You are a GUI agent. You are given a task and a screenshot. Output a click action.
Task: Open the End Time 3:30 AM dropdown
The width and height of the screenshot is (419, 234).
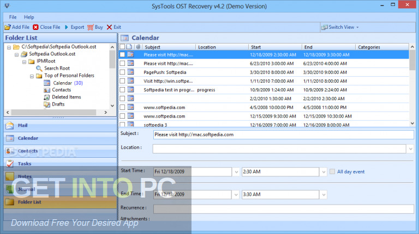click(x=324, y=195)
